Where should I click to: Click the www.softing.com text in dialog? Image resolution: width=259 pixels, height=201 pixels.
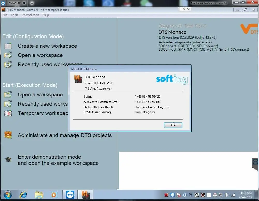[x=145, y=112]
